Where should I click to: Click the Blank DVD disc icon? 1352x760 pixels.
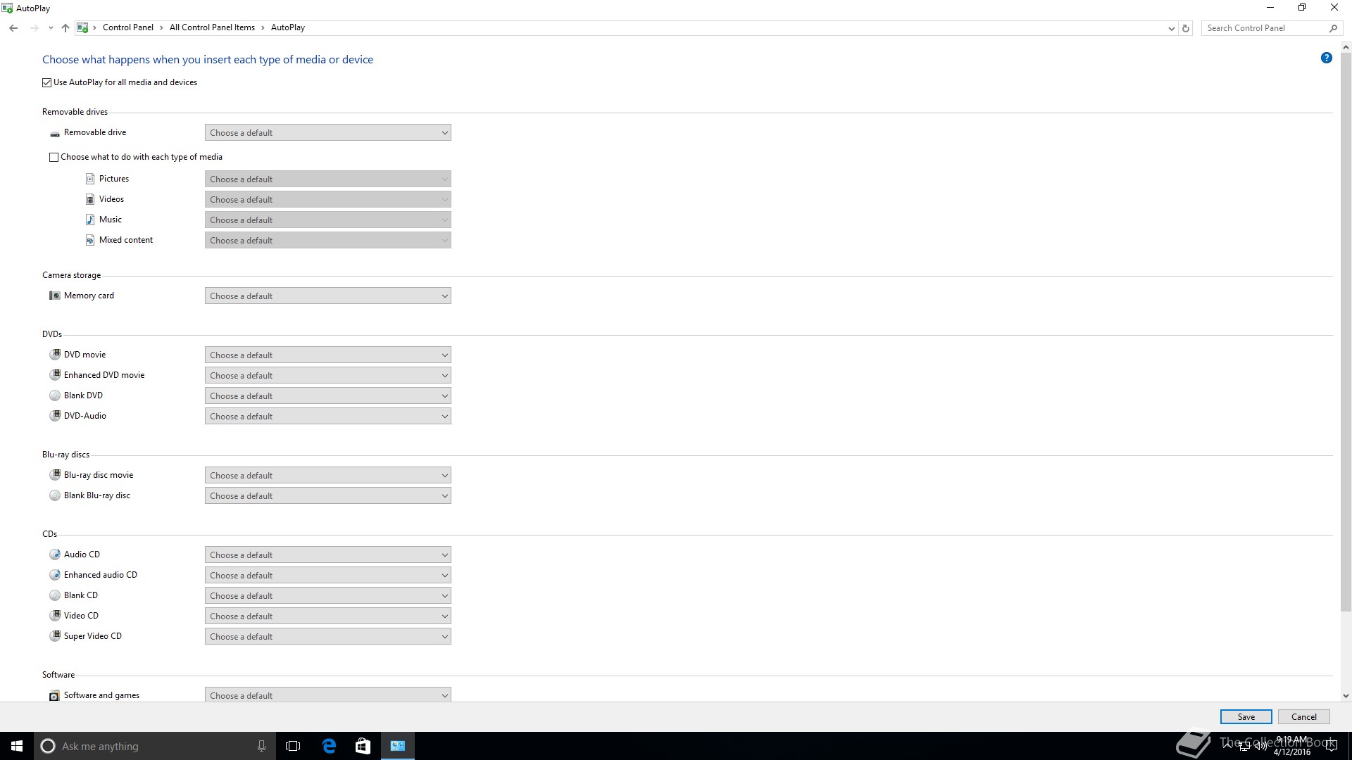[55, 395]
